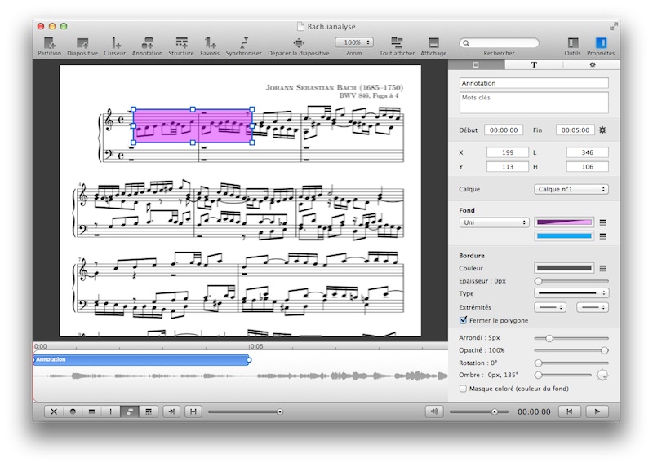Select the structure tool in bottom bar
This screenshot has width=653, height=466.
coord(149,411)
